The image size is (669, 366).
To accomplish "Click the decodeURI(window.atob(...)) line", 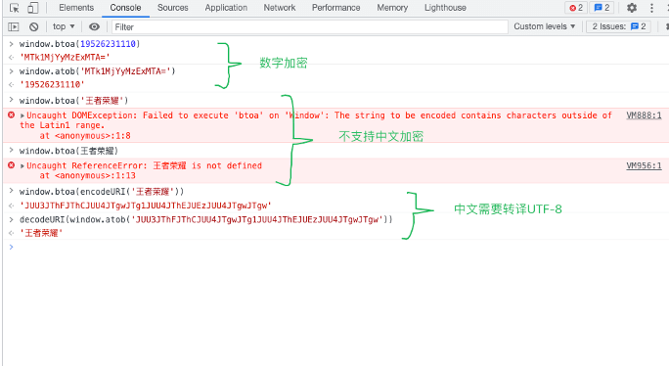I will click(205, 220).
